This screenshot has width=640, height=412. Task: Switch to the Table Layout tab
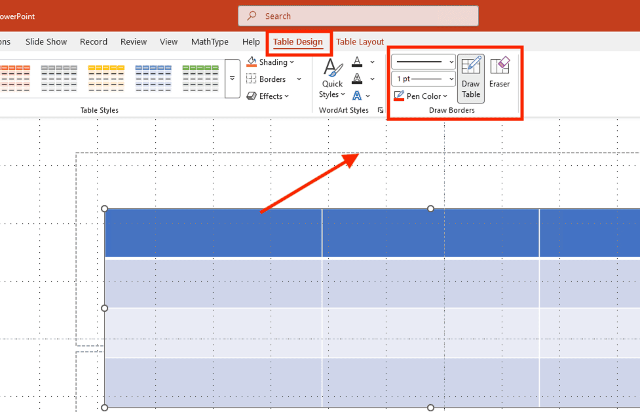pos(360,42)
